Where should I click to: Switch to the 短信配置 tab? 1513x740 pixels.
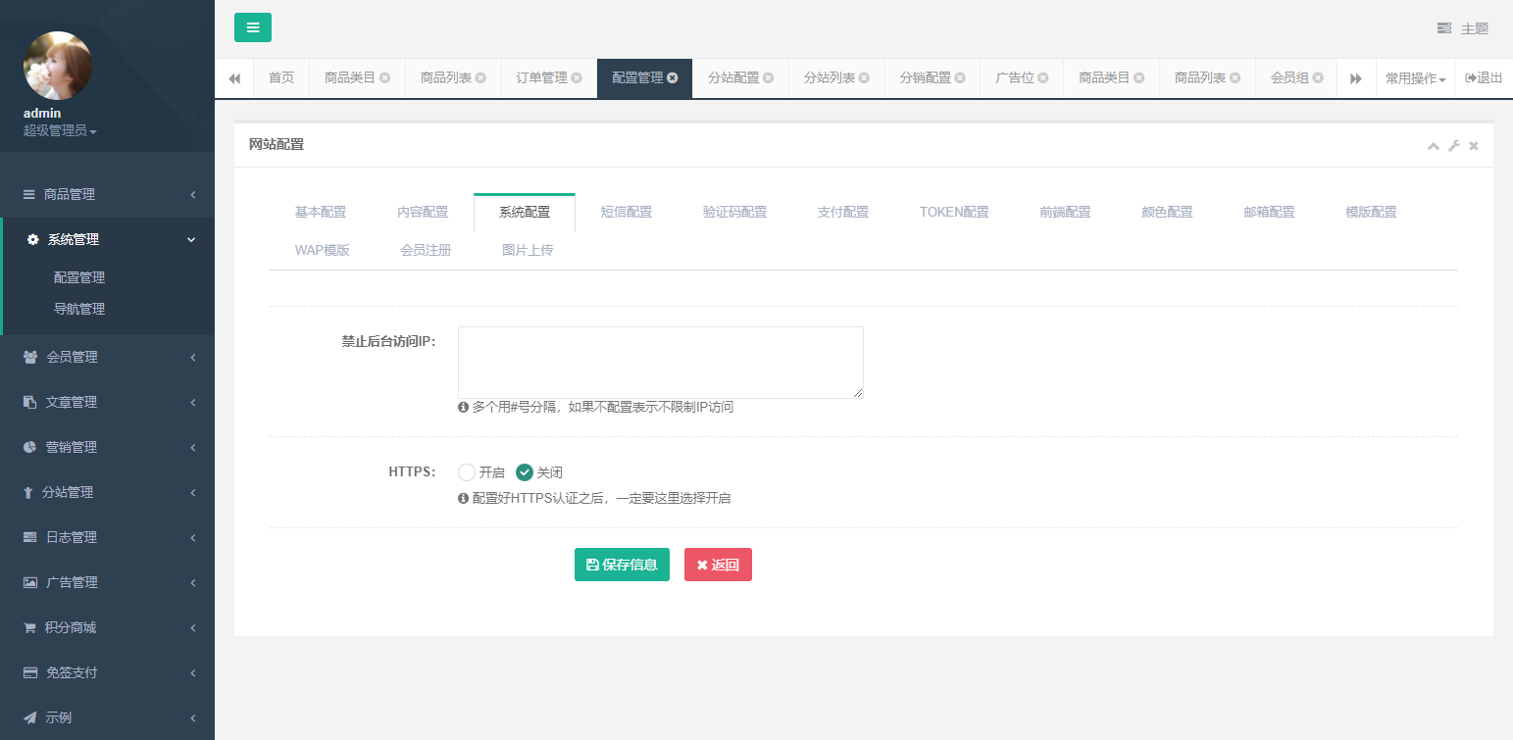(626, 212)
